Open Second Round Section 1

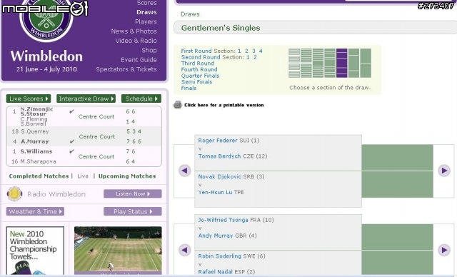click(248, 57)
